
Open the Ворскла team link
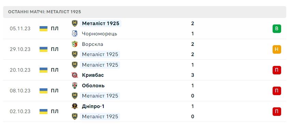(x=92, y=44)
